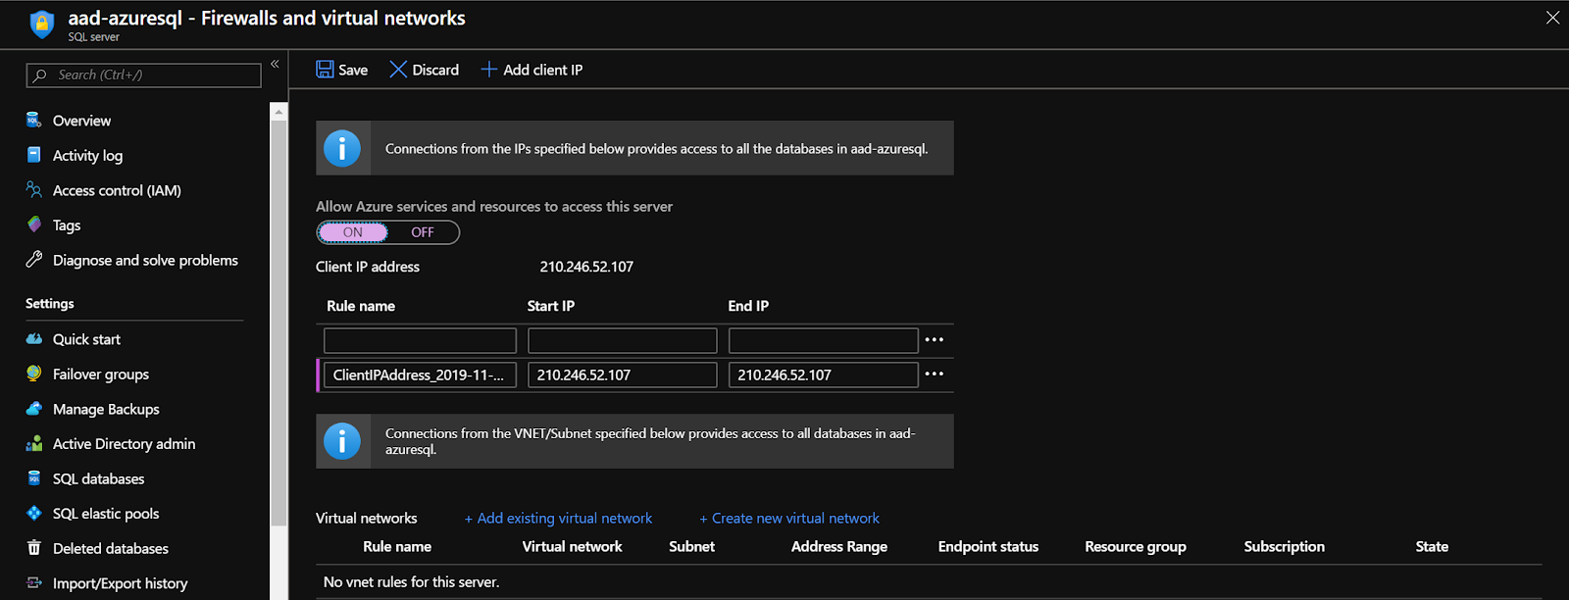
Task: Open options menu for ClientIPAddress rule
Action: (x=935, y=374)
